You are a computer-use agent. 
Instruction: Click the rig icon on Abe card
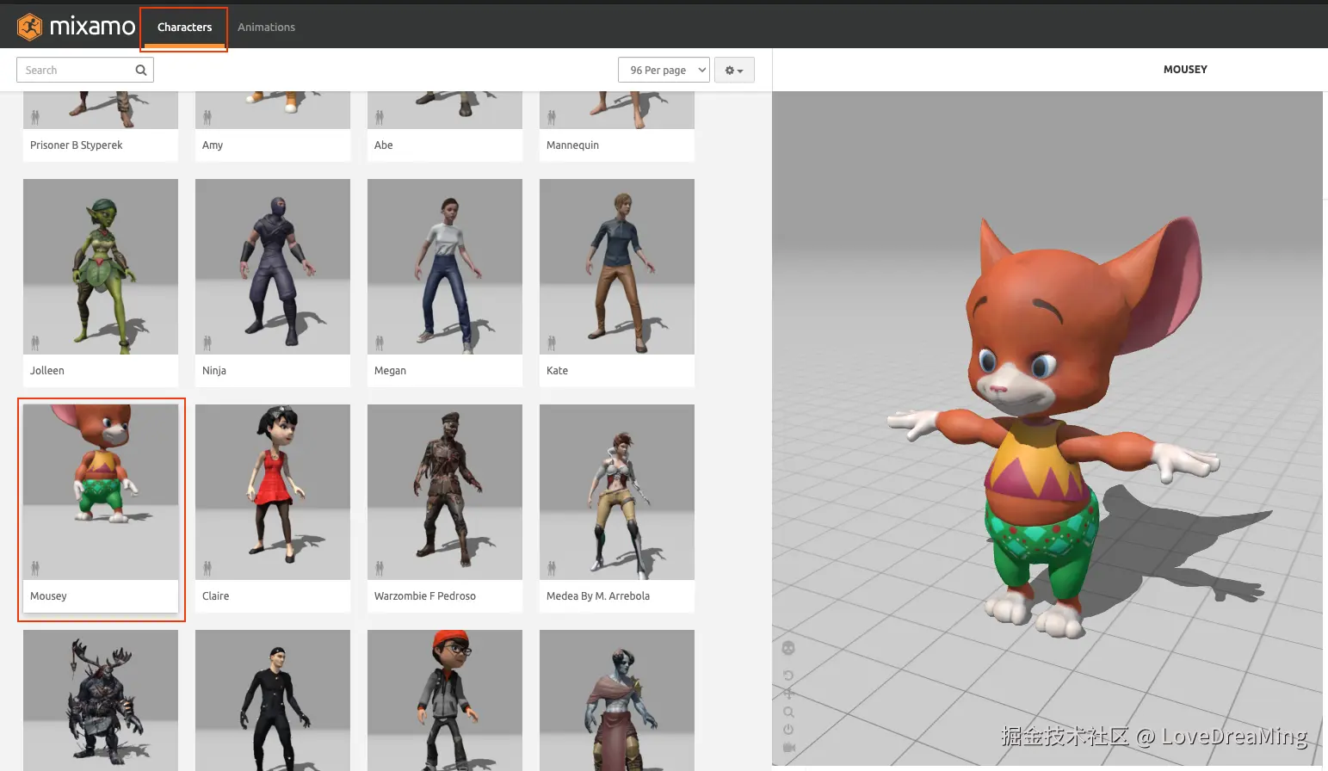(x=380, y=117)
